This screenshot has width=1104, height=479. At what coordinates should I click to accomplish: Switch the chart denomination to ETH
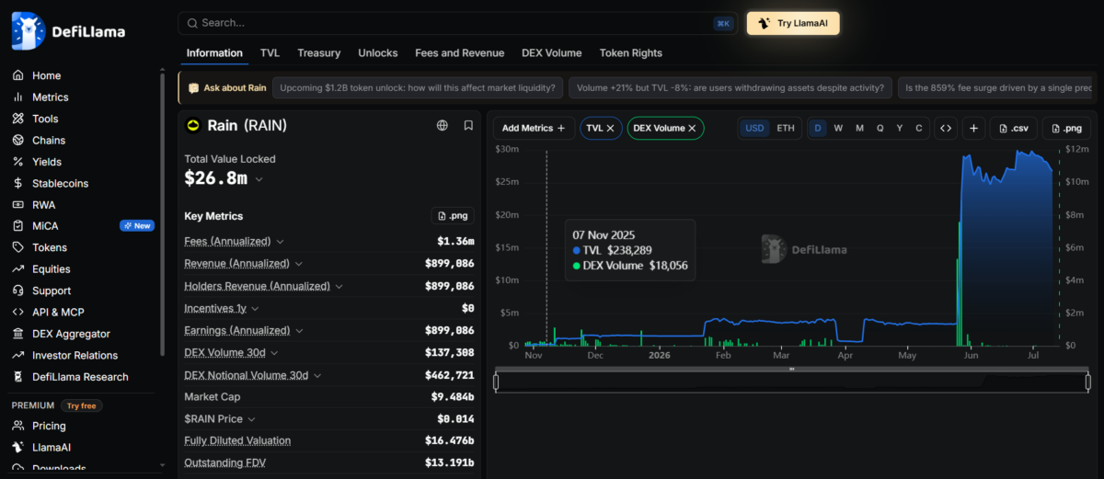click(x=786, y=128)
